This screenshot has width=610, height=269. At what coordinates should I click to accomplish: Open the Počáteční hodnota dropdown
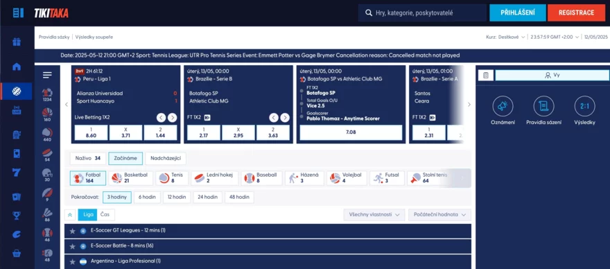pos(439,214)
